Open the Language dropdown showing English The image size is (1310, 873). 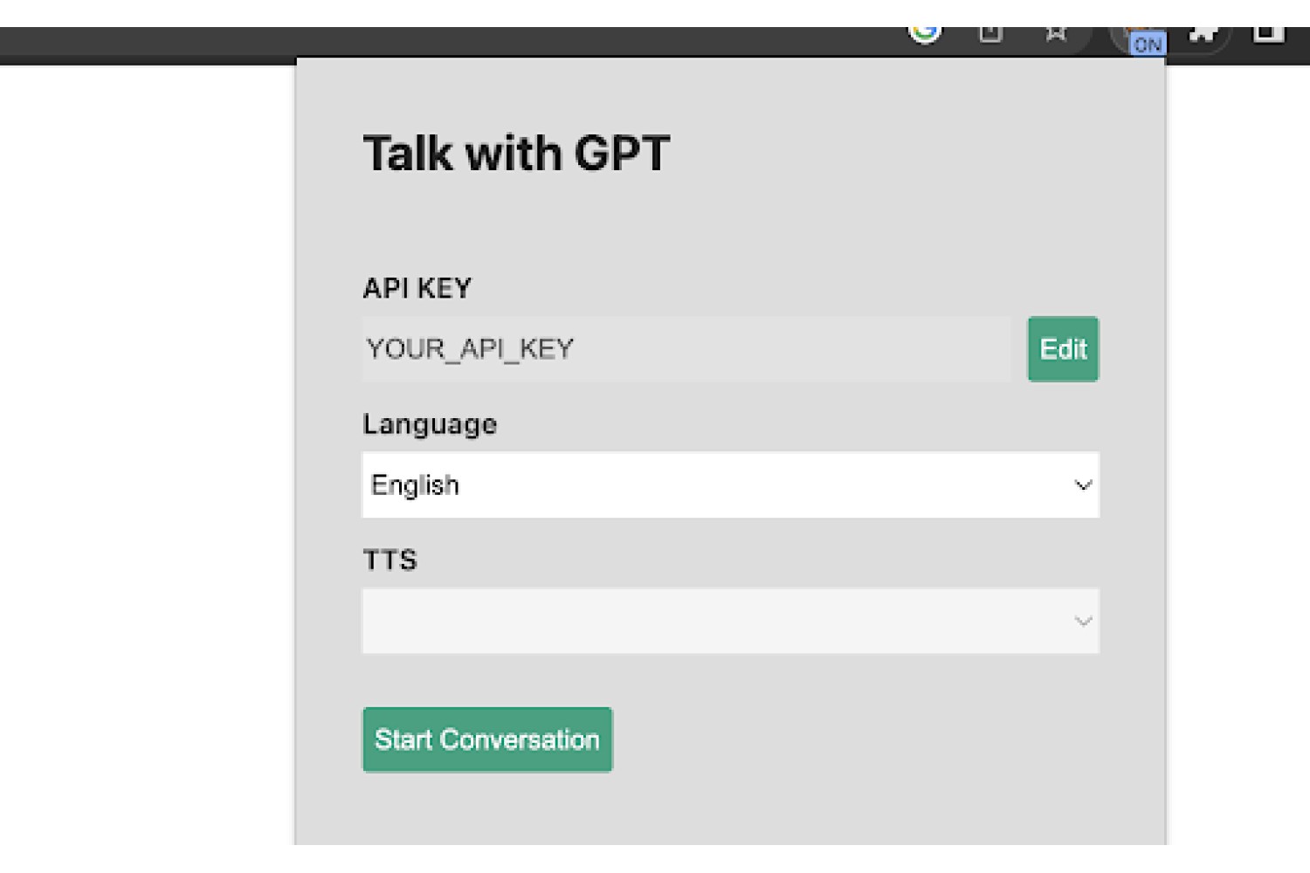click(x=731, y=485)
